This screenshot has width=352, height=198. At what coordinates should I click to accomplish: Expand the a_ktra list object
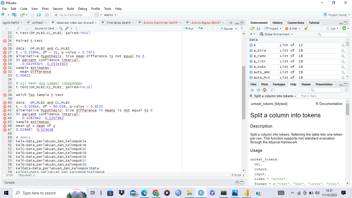pos(251,51)
